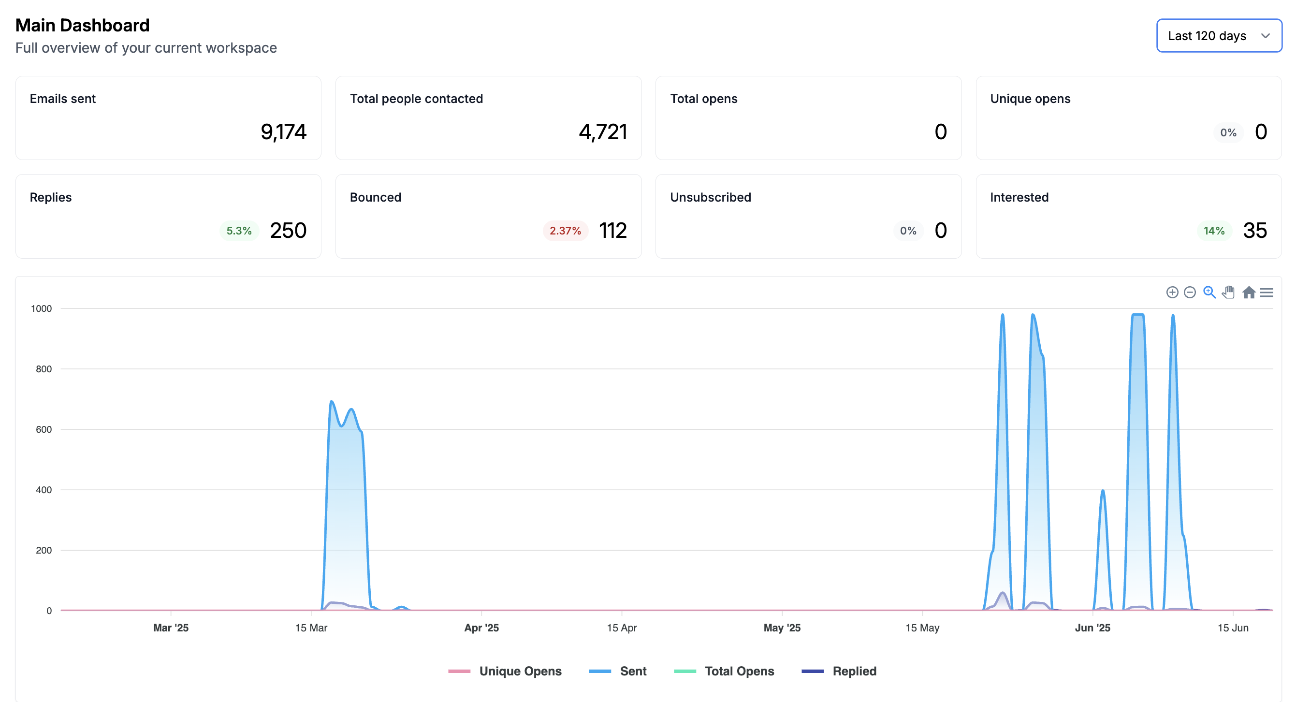Select the magnifier selection zoom tool
1296x702 pixels.
pos(1209,292)
